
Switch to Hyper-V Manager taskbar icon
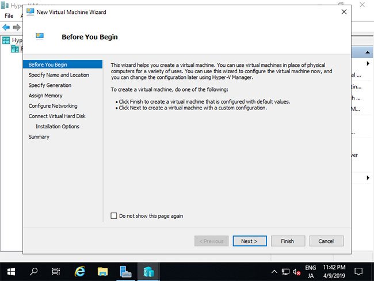(148, 272)
